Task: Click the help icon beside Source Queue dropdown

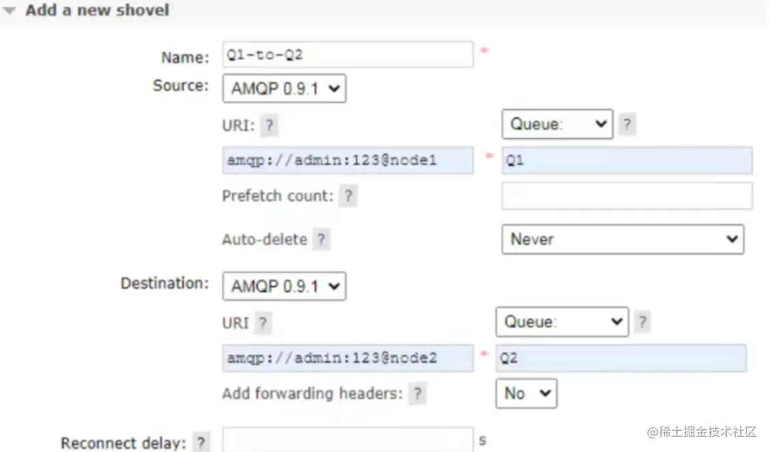Action: 626,124
